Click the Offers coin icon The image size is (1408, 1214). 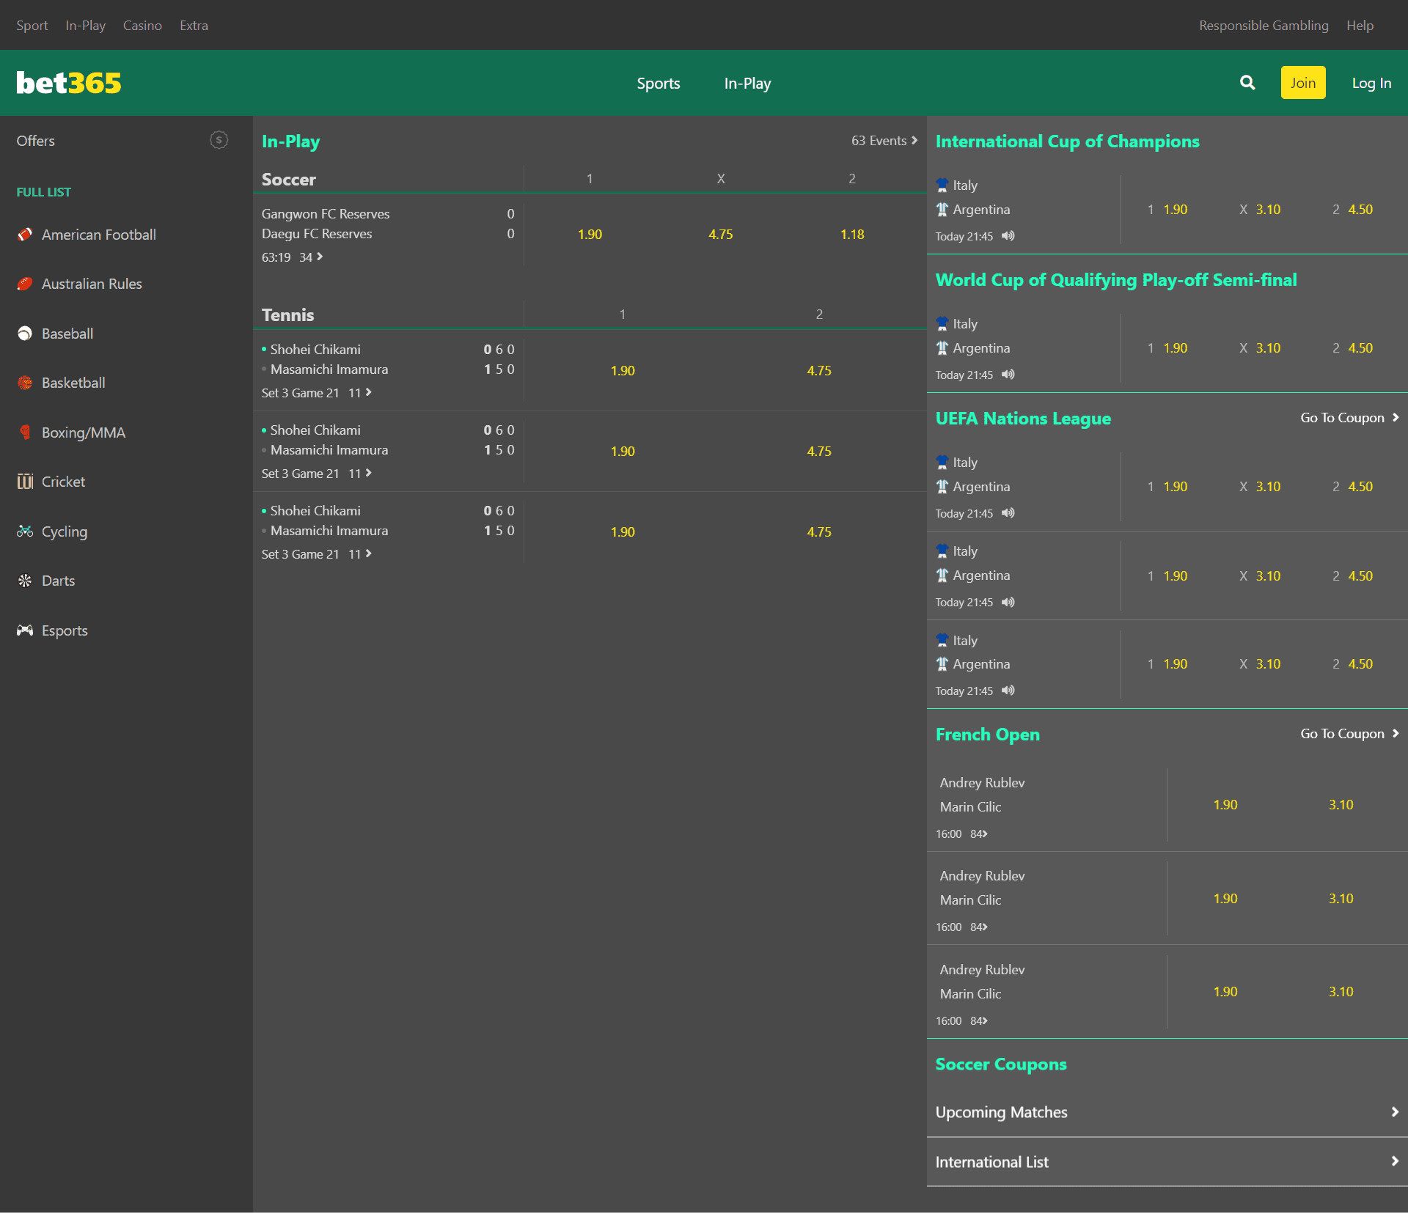point(219,140)
